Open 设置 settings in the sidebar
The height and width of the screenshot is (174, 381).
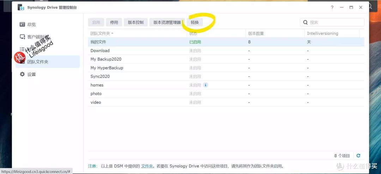[x=47, y=74]
